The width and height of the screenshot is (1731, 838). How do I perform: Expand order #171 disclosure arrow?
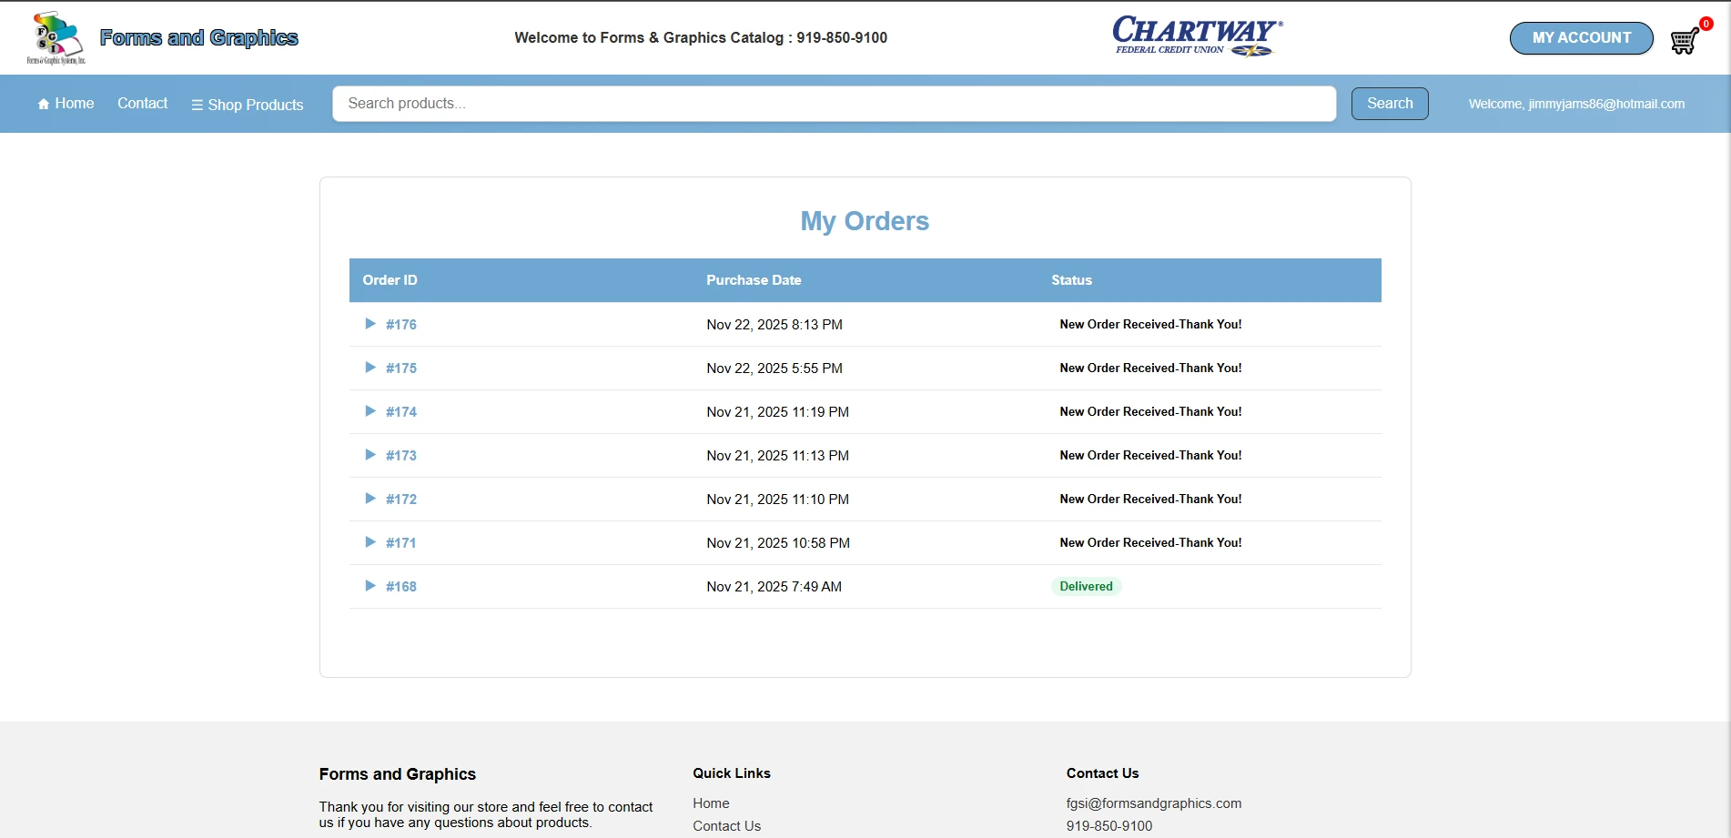pyautogui.click(x=370, y=542)
